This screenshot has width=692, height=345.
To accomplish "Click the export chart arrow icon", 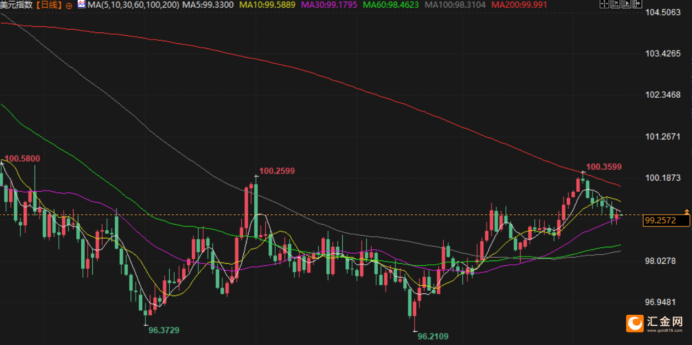I will (x=638, y=4).
